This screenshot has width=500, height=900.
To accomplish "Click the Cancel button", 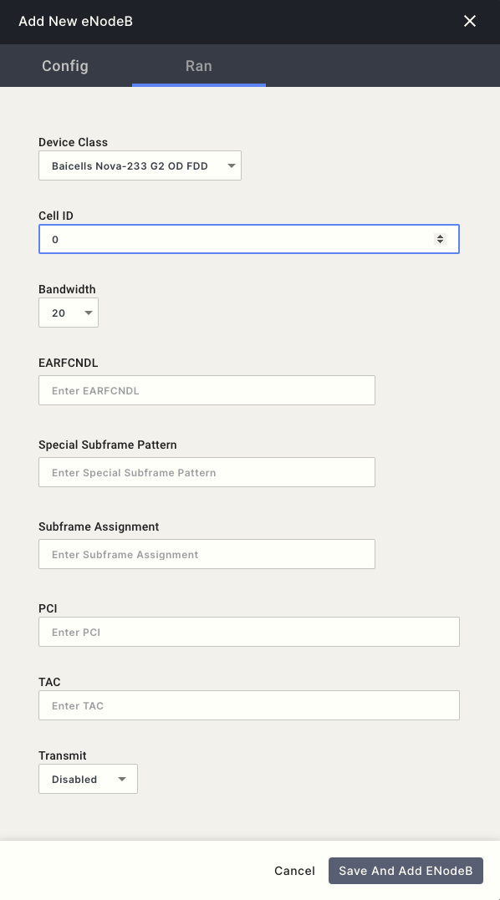I will pos(294,871).
